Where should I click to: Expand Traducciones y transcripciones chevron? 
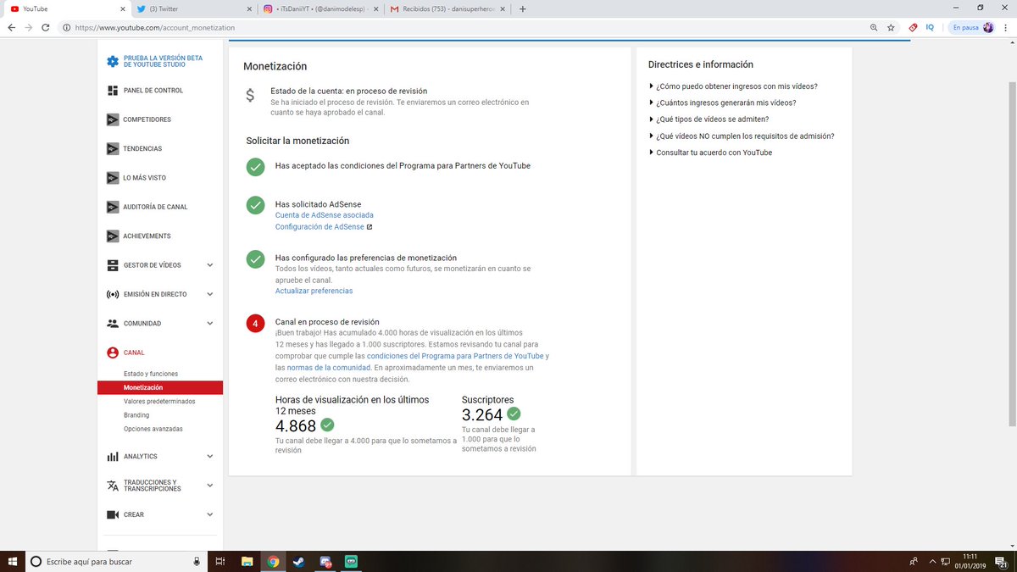click(x=210, y=486)
